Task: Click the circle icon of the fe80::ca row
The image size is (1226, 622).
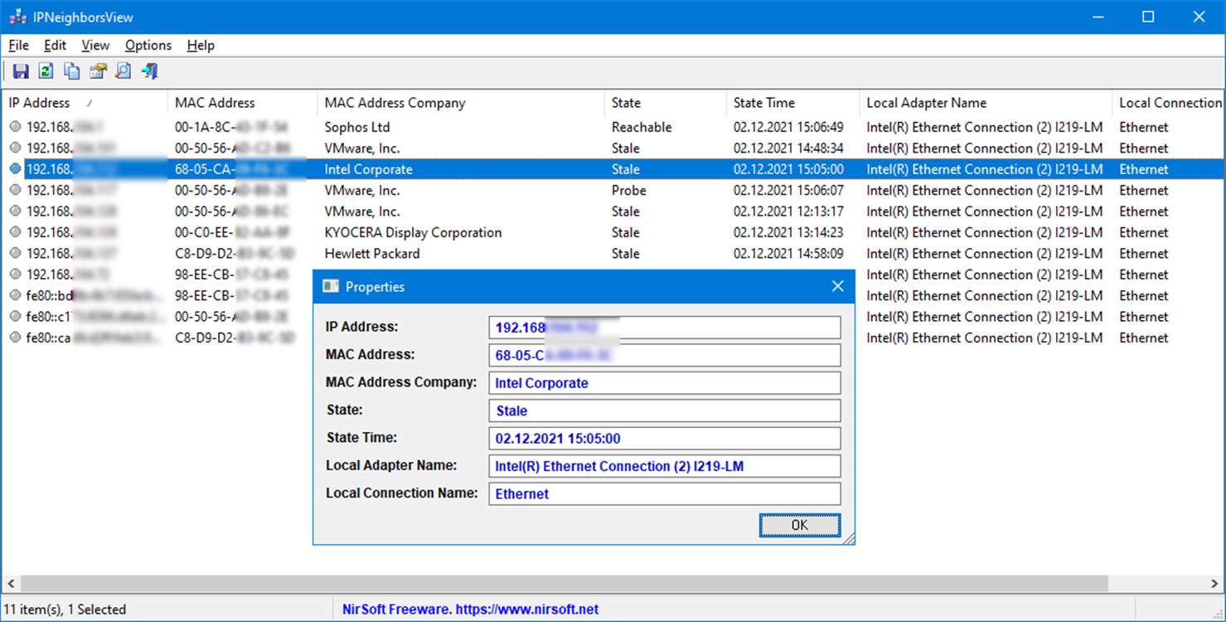Action: [15, 338]
